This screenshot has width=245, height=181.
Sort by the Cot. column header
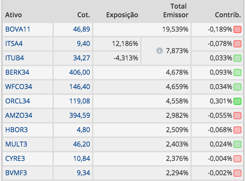tap(84, 15)
